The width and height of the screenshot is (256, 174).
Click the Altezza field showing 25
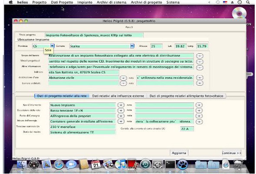156,46
